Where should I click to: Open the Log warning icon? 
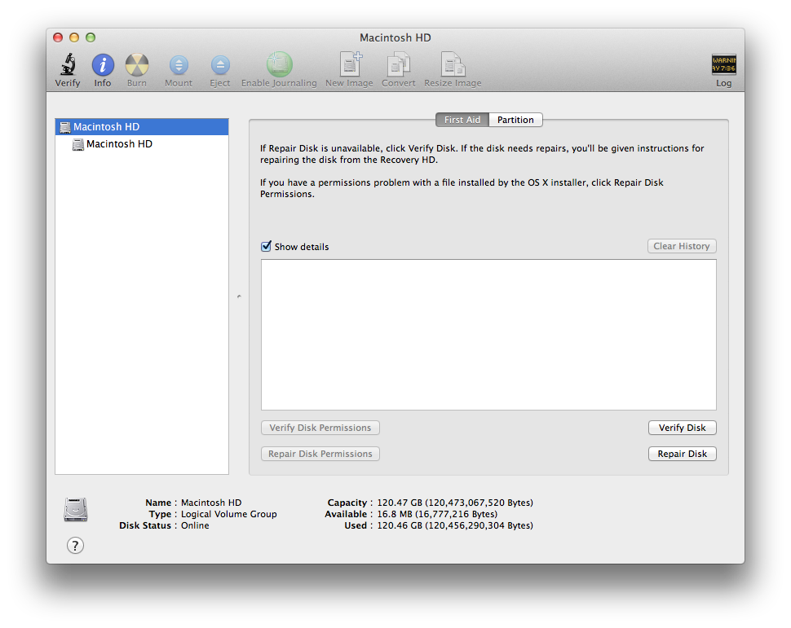coord(723,64)
